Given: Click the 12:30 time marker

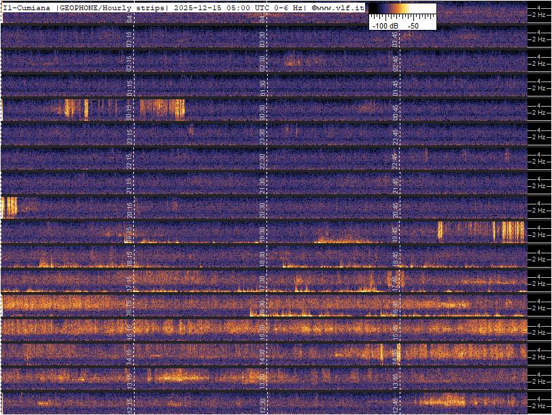Looking at the screenshot, I should 262,405.
